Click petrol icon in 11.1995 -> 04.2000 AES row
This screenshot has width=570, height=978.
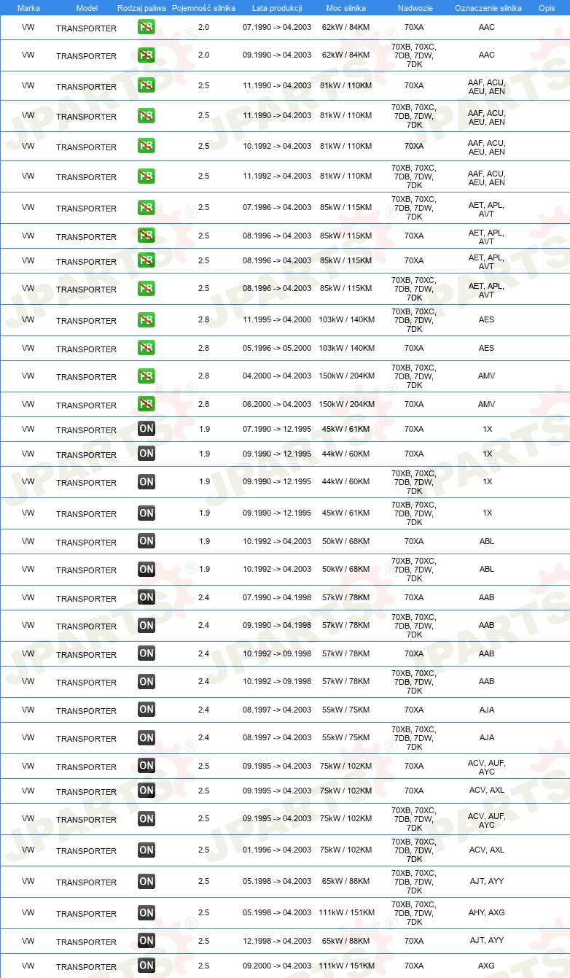click(146, 319)
